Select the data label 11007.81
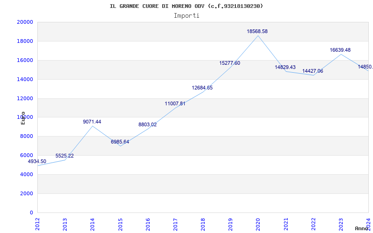 coord(175,103)
